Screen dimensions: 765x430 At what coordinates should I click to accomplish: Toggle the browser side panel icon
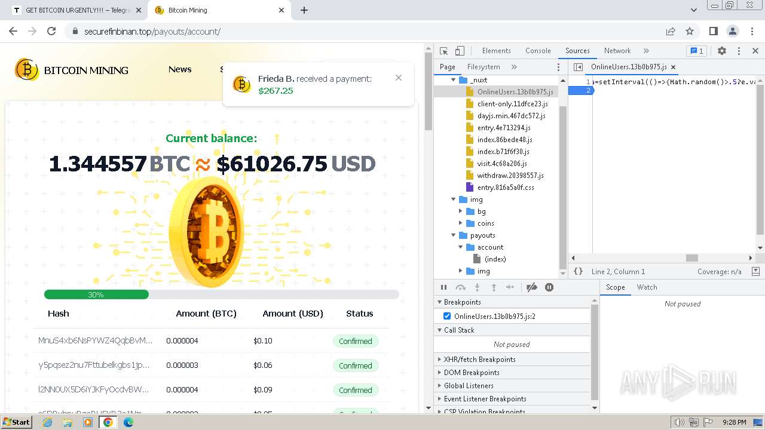pos(713,31)
